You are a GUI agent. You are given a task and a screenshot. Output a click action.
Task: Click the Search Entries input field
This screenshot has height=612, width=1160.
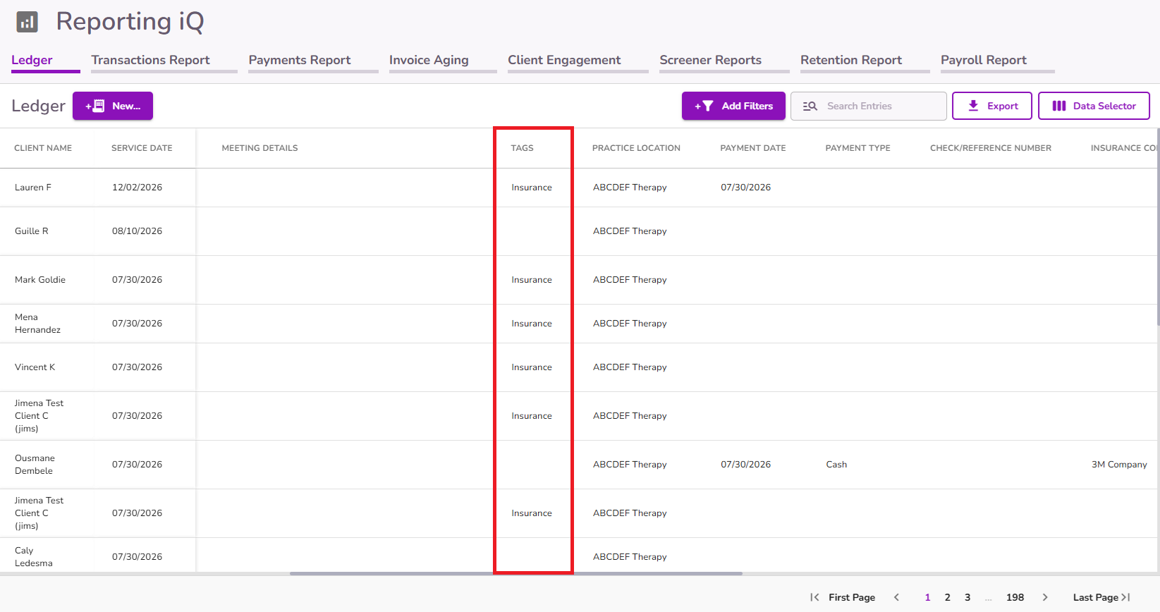869,106
